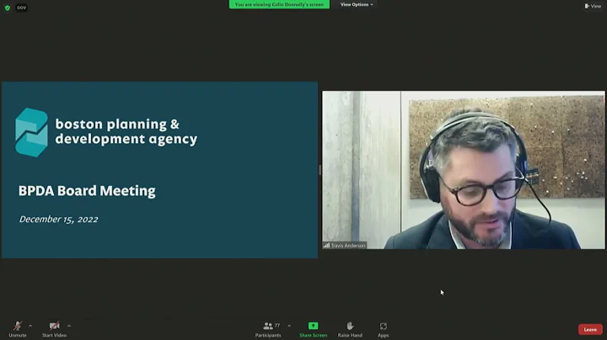Raise hand in the meeting
This screenshot has height=340, width=607.
[350, 329]
